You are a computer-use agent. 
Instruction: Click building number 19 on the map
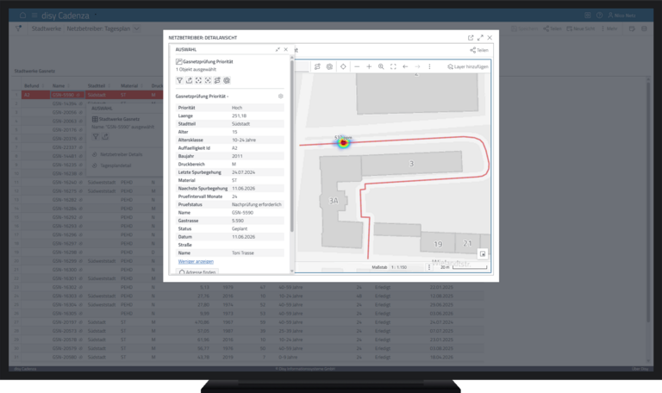pos(438,244)
